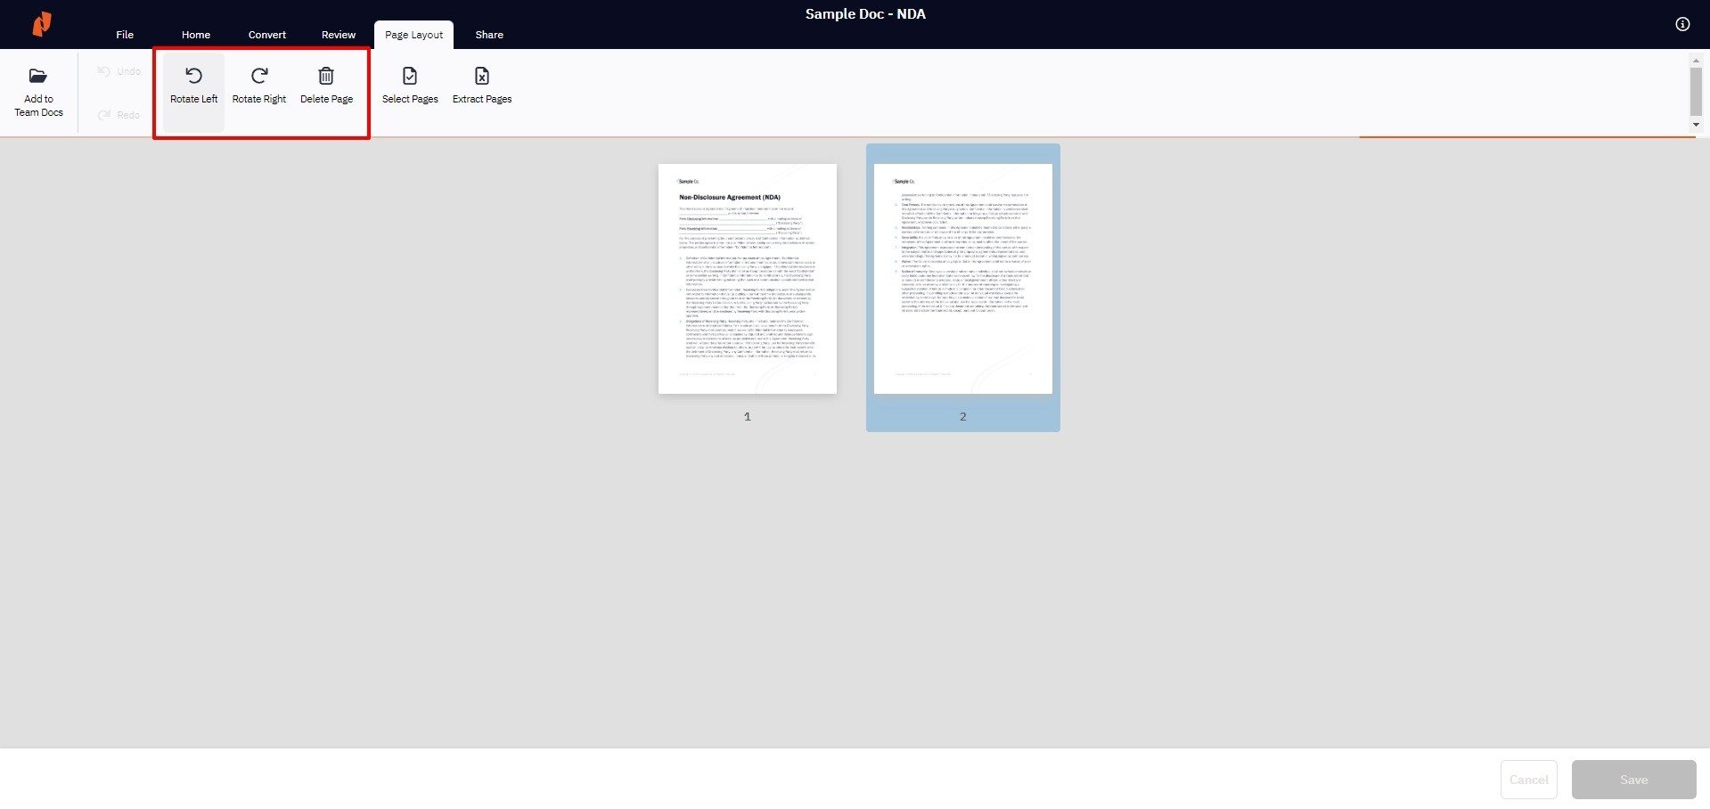Open the File menu

point(124,34)
